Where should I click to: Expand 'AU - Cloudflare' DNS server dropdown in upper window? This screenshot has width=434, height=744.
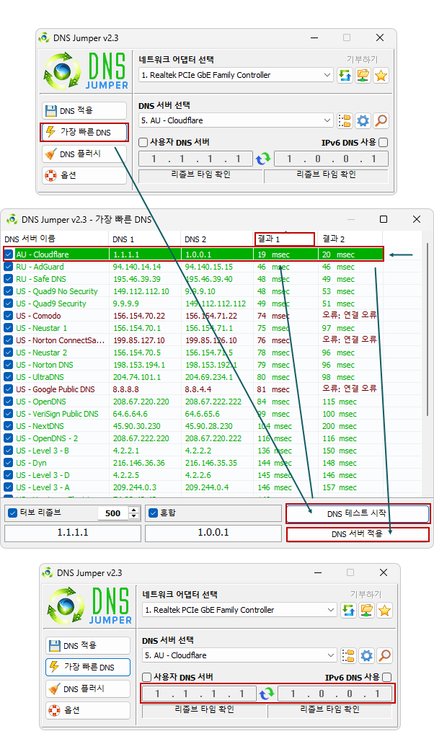(x=327, y=120)
